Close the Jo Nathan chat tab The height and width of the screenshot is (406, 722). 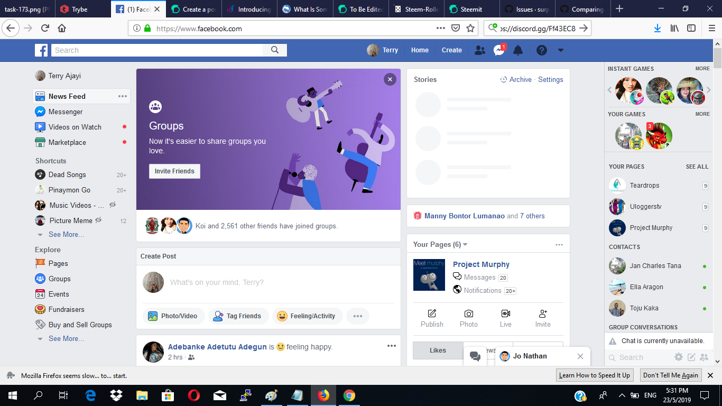[580, 356]
